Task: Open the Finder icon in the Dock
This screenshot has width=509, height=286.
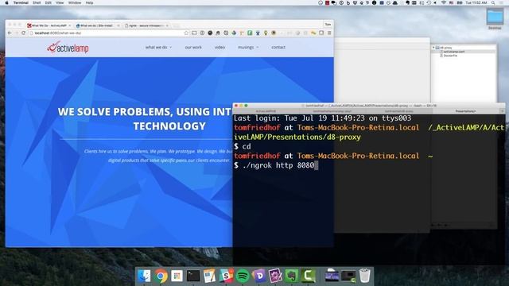Action: (144, 276)
